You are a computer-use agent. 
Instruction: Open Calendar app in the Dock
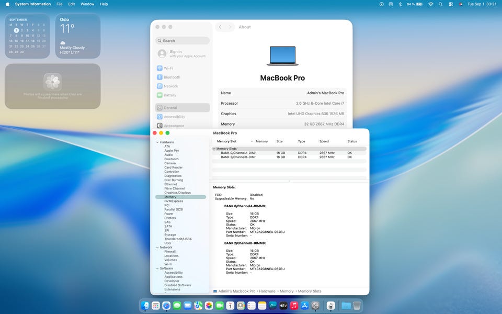(x=230, y=306)
